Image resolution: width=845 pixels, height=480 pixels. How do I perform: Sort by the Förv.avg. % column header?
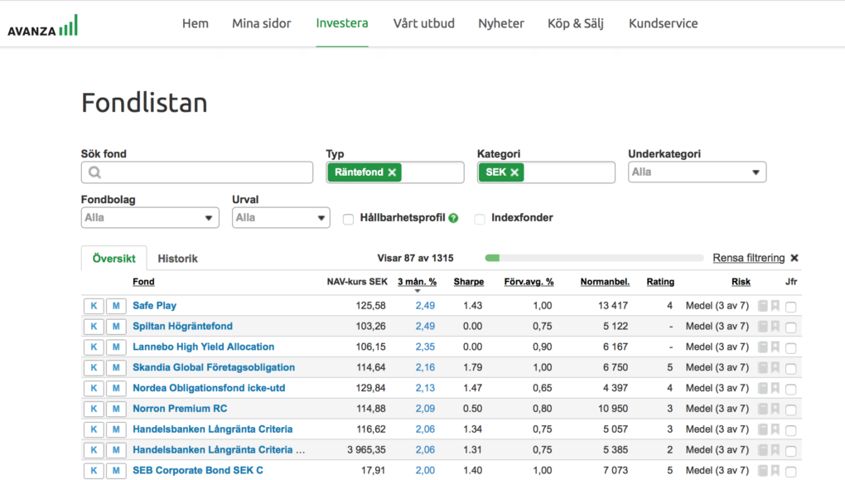coord(529,282)
